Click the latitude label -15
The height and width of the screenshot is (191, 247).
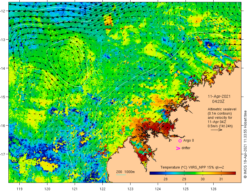(3, 97)
